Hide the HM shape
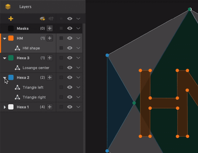Image resolution: width=198 pixels, height=153 pixels. click(x=70, y=48)
